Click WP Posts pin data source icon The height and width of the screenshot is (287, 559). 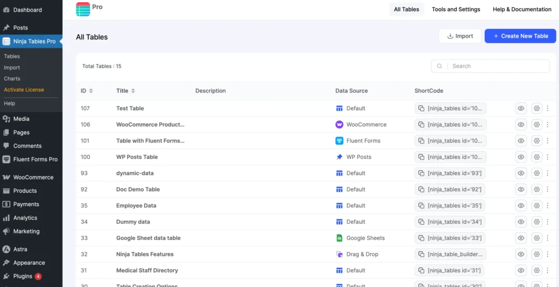[x=340, y=157]
